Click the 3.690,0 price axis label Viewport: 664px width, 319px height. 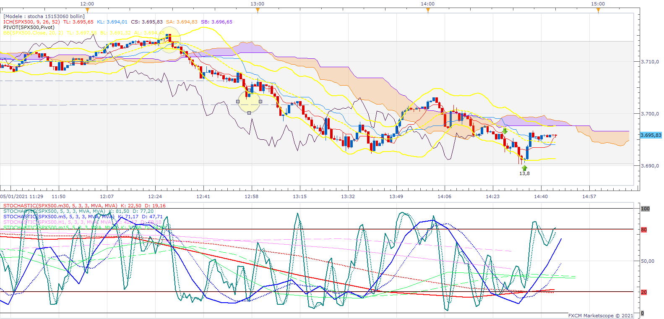click(x=650, y=166)
